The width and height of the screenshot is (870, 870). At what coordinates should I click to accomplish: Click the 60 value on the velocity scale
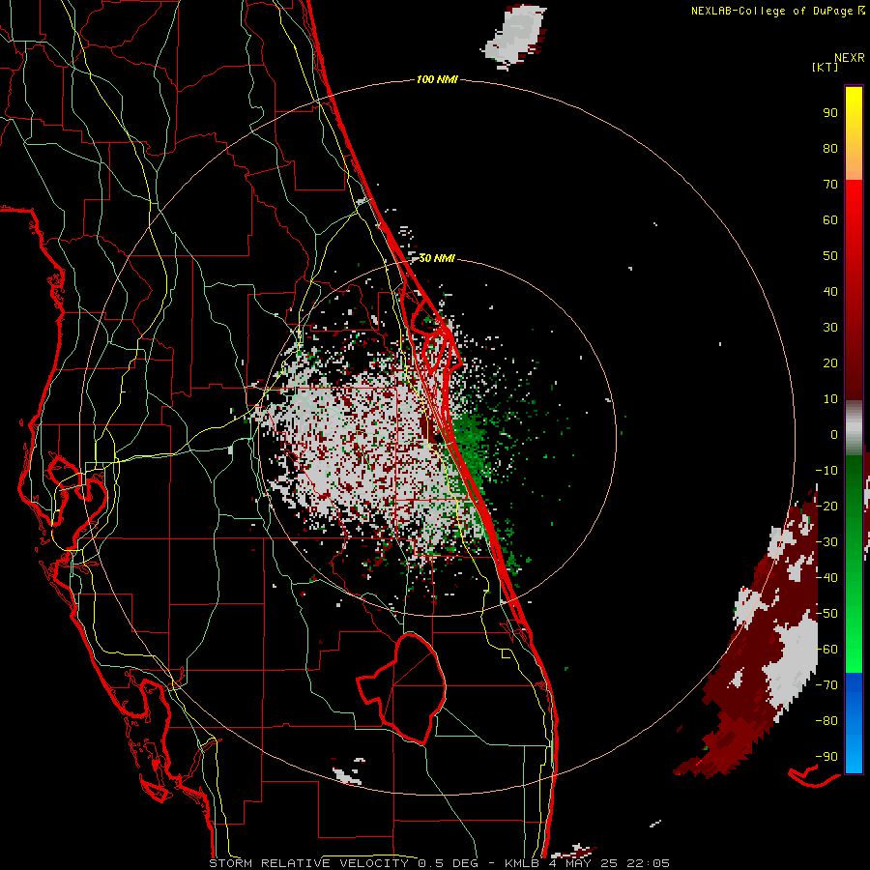(830, 220)
